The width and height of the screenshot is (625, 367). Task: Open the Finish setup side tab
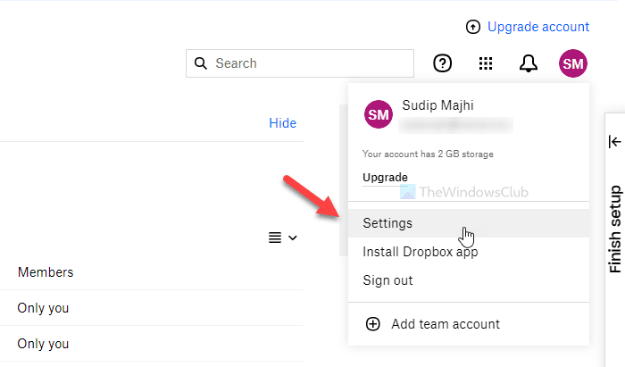pos(615,229)
